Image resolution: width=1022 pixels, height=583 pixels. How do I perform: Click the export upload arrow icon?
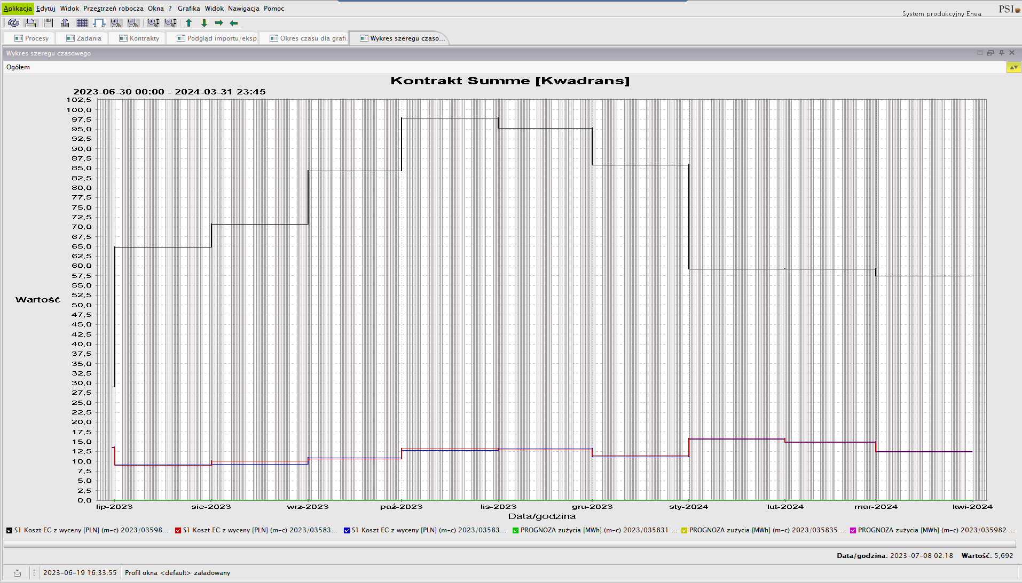tap(65, 23)
